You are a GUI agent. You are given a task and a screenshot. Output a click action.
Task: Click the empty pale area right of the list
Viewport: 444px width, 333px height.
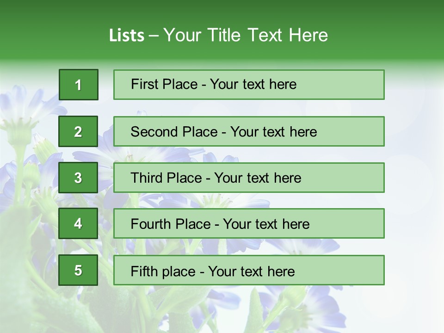414,185
